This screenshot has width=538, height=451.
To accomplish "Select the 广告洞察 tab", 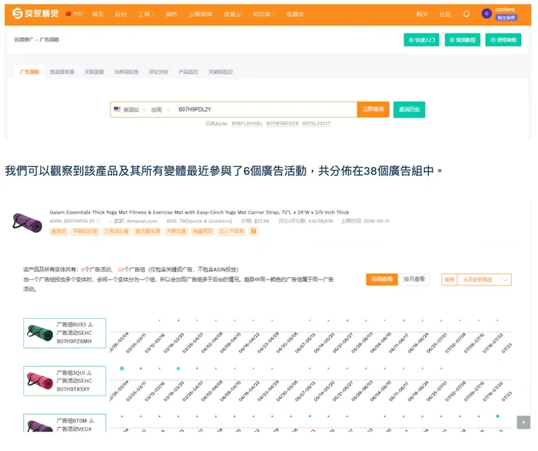I will tap(30, 72).
